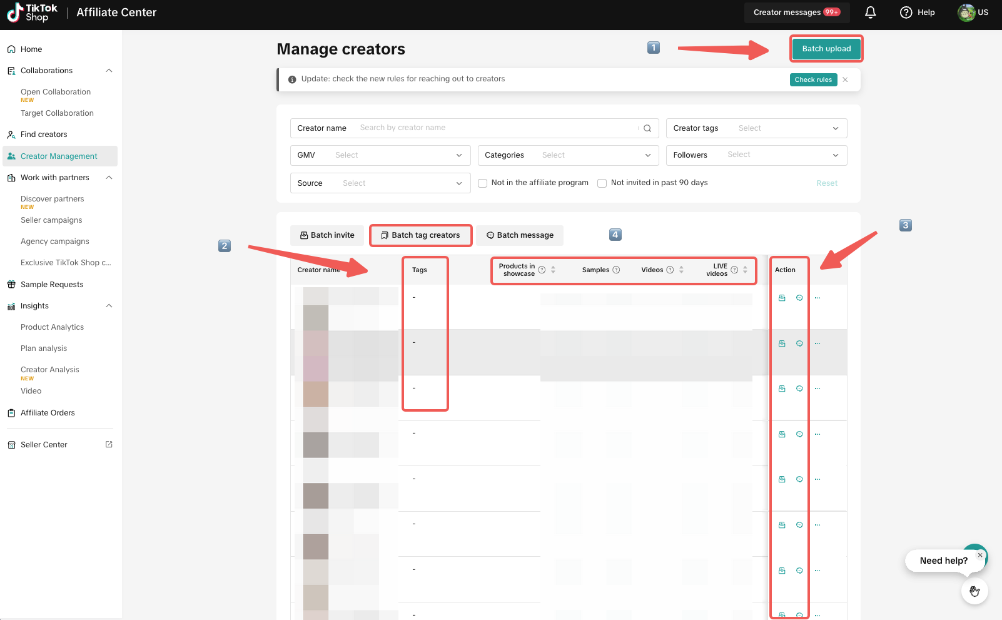The image size is (1002, 620).
Task: Click the search magnifier in Creator name field
Action: click(x=647, y=128)
